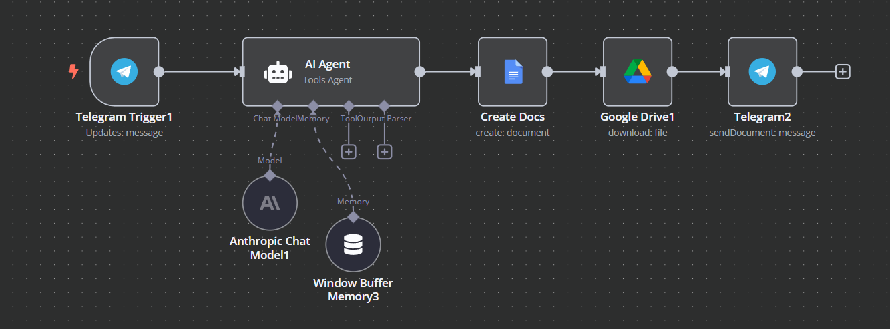Select the Google Drive1 node icon

(638, 71)
